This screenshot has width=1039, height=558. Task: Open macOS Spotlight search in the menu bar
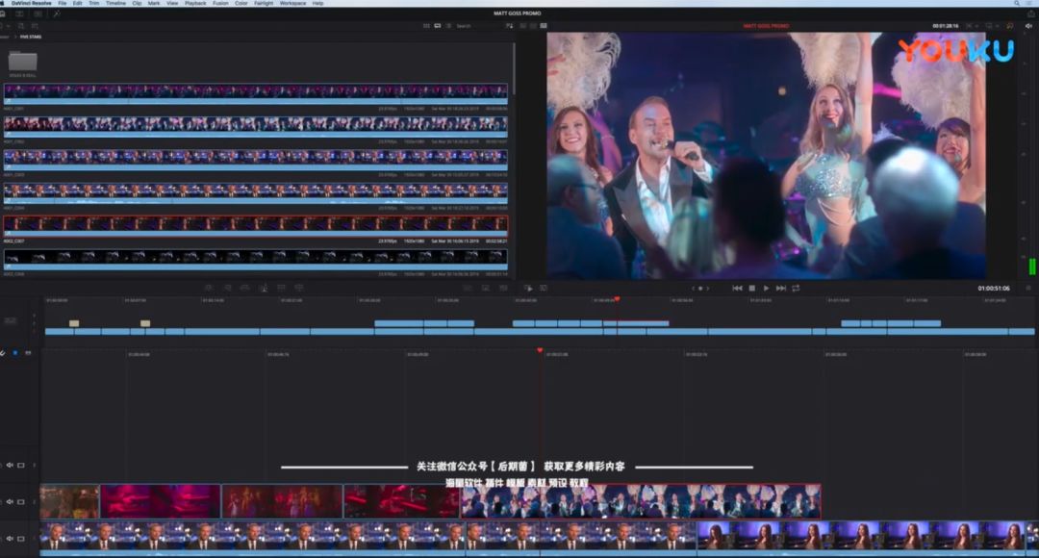click(1019, 4)
